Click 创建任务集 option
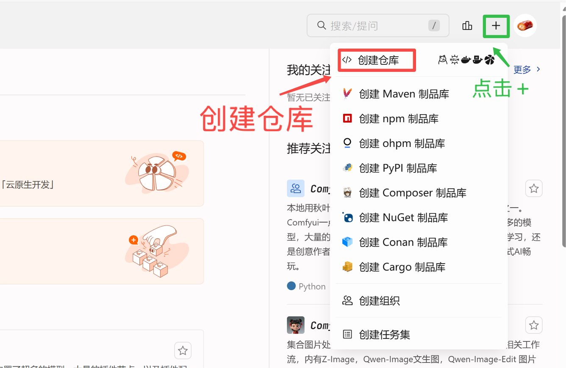566x368 pixels. pos(384,335)
